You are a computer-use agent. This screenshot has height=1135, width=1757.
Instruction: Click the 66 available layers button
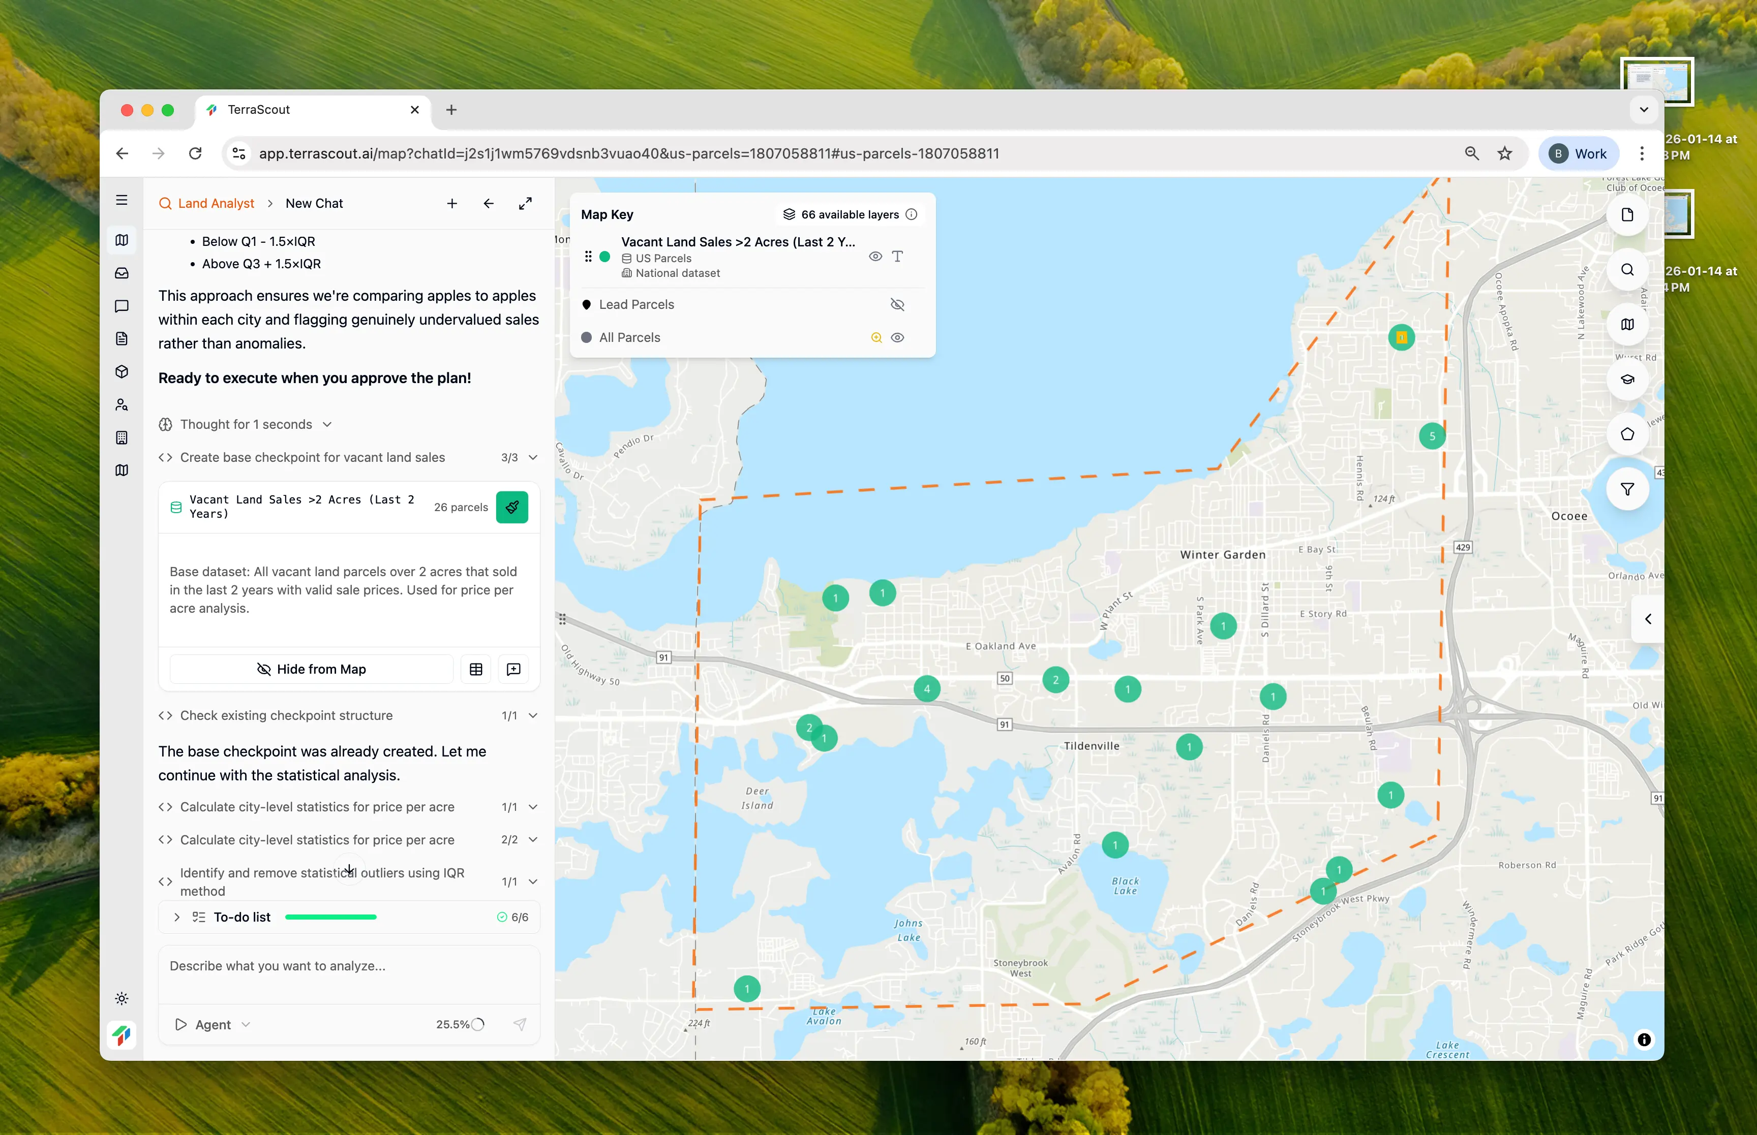click(841, 214)
